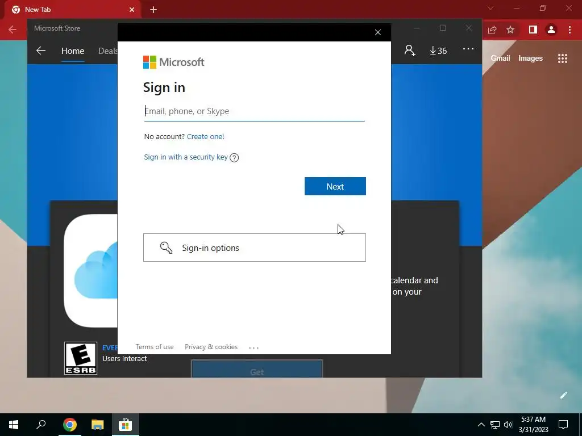Open the Google apps grid icon
This screenshot has height=436, width=582.
click(x=563, y=58)
